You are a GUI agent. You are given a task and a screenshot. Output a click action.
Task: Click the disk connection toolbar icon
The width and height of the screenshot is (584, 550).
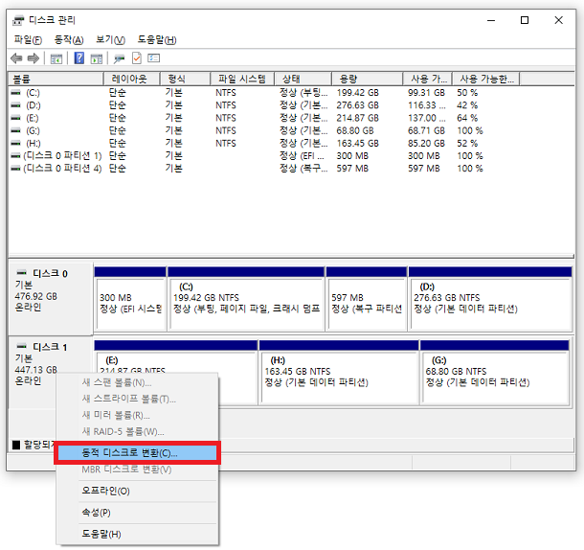click(x=120, y=57)
